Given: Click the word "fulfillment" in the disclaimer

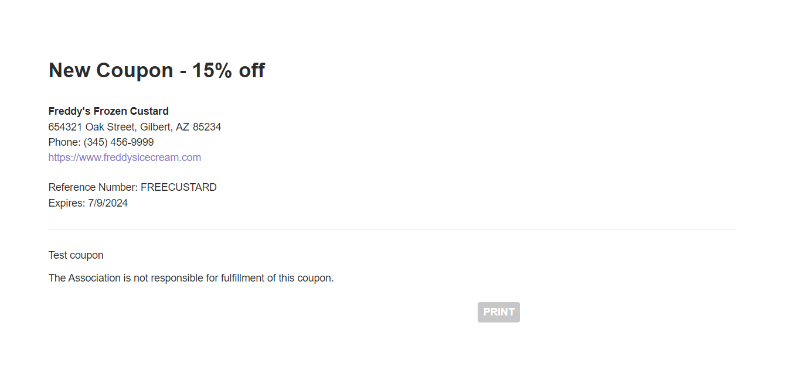Looking at the screenshot, I should [x=243, y=278].
